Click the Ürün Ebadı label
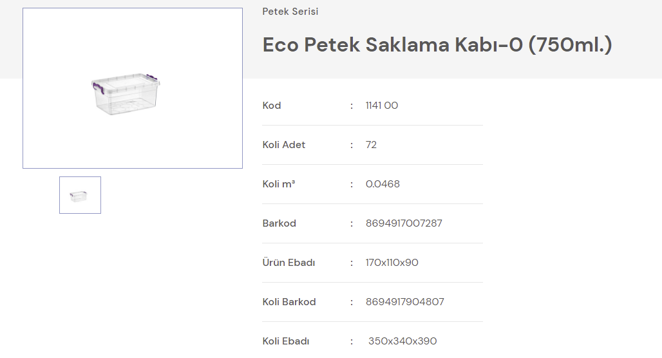662x358 pixels. click(x=288, y=263)
